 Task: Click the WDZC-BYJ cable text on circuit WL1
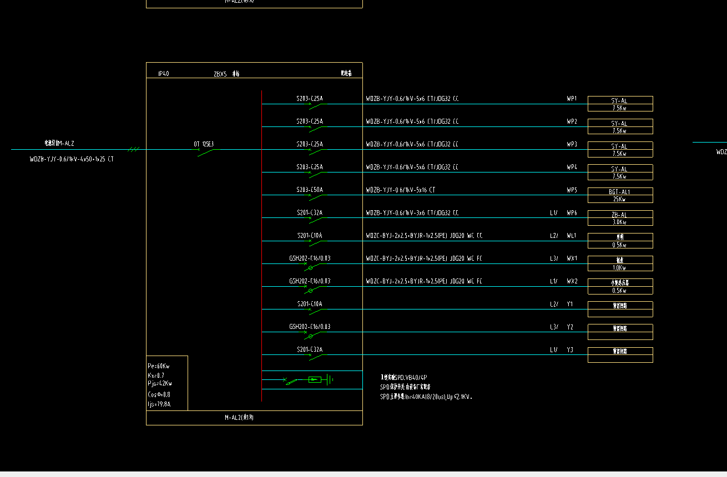tap(424, 236)
